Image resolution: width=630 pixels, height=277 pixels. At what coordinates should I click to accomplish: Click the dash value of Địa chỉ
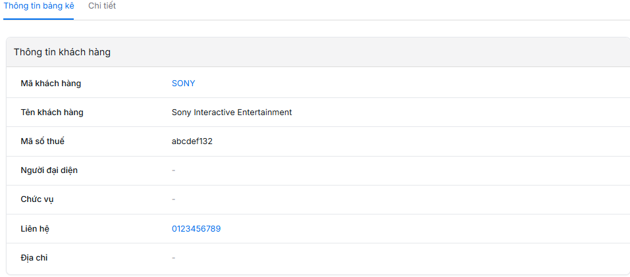[x=174, y=258]
